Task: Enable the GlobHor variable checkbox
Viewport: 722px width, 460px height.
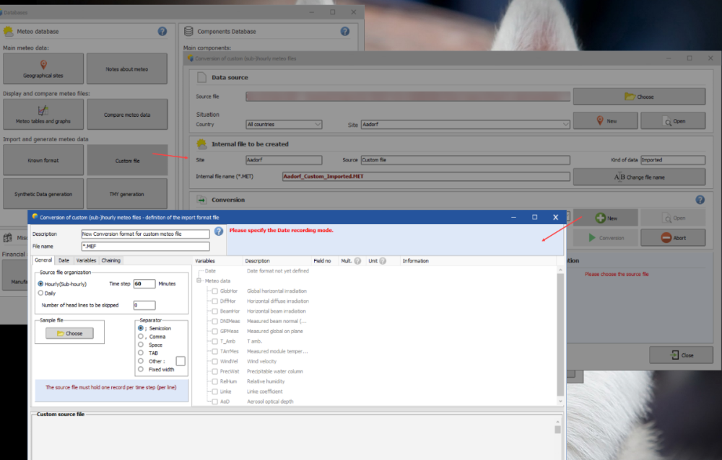Action: point(214,291)
